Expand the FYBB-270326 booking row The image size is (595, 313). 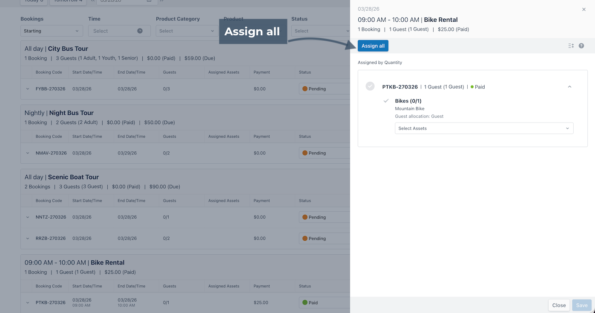pyautogui.click(x=28, y=89)
